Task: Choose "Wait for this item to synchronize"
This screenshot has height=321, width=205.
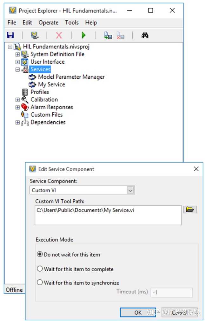Action: (40, 282)
